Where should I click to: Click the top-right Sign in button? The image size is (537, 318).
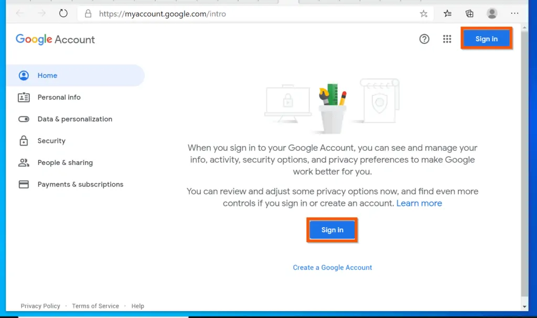point(486,38)
